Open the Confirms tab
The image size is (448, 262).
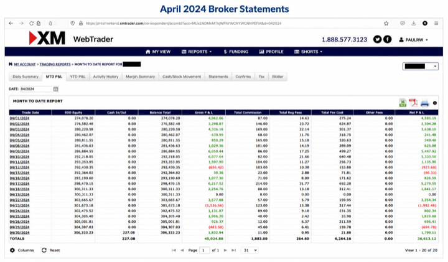[x=243, y=77]
